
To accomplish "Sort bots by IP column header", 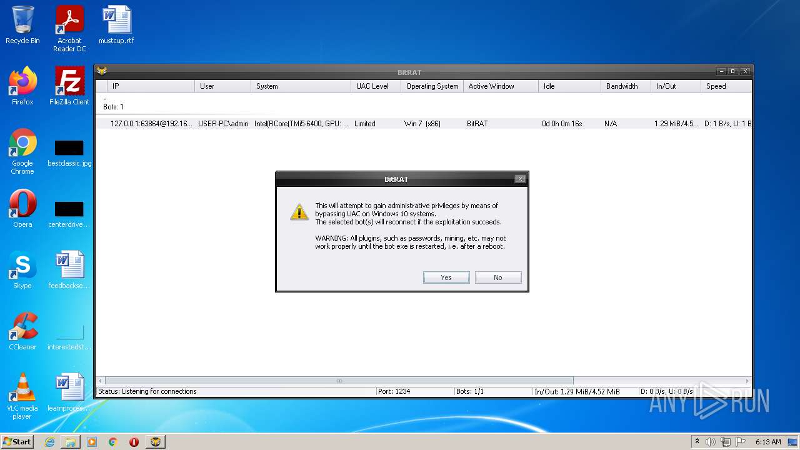I will tap(151, 86).
